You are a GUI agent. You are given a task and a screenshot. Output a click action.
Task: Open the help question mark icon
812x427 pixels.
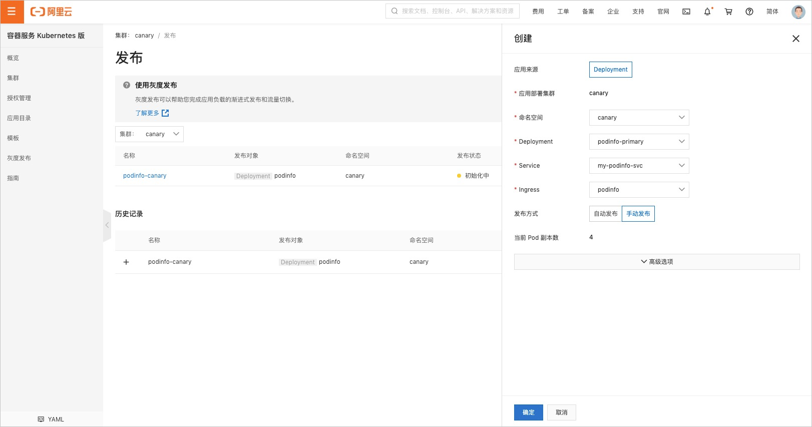point(749,12)
